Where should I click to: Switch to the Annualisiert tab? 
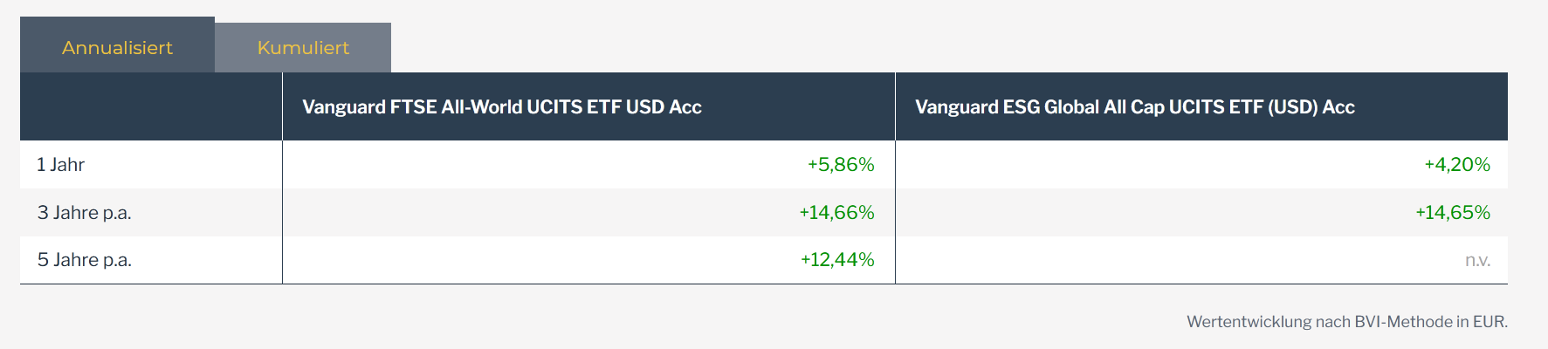click(x=117, y=47)
